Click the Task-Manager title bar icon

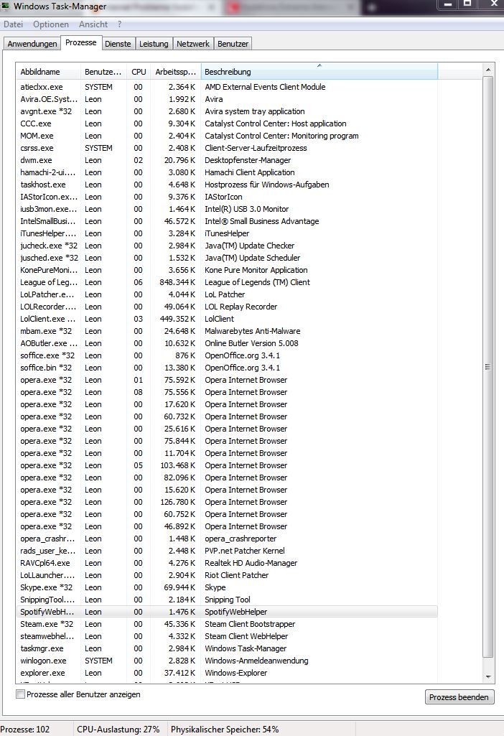[x=5, y=6]
